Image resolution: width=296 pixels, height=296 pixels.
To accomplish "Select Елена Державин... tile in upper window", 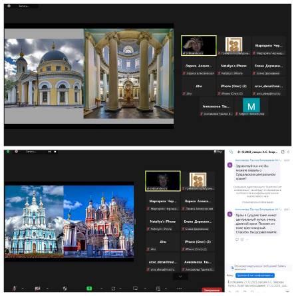I will [x=269, y=66].
